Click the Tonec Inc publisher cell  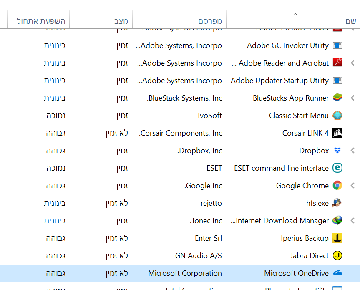coord(206,221)
